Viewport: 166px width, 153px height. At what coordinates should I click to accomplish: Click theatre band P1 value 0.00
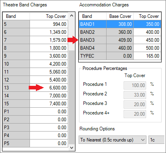pos(49,112)
